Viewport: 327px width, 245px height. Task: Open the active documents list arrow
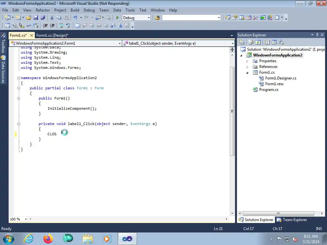click(x=232, y=35)
